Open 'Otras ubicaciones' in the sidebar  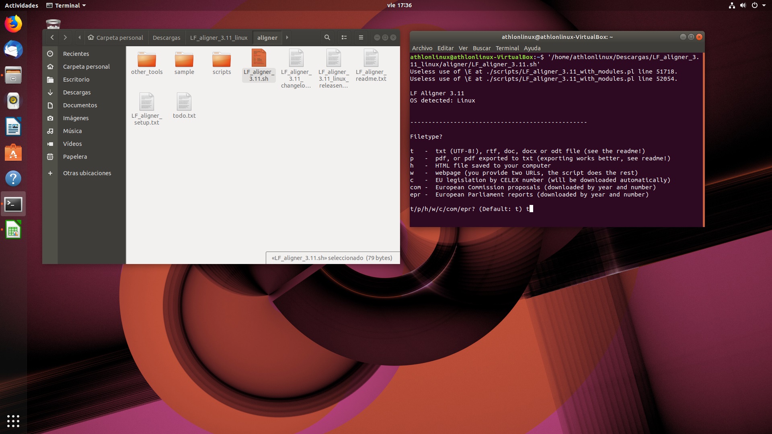87,173
